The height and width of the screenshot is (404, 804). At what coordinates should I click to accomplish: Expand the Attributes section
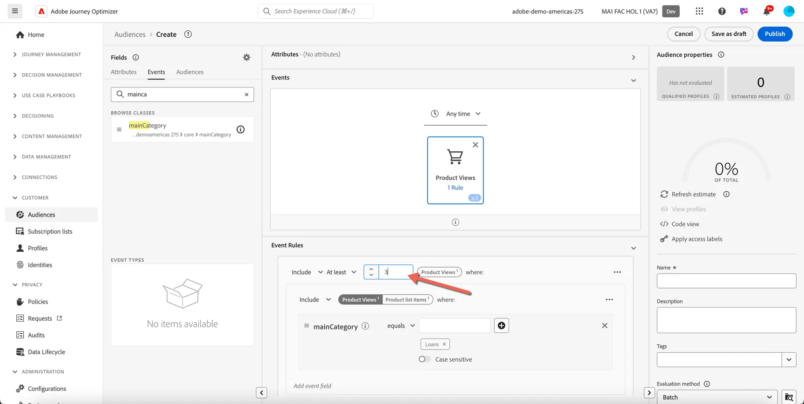[633, 57]
